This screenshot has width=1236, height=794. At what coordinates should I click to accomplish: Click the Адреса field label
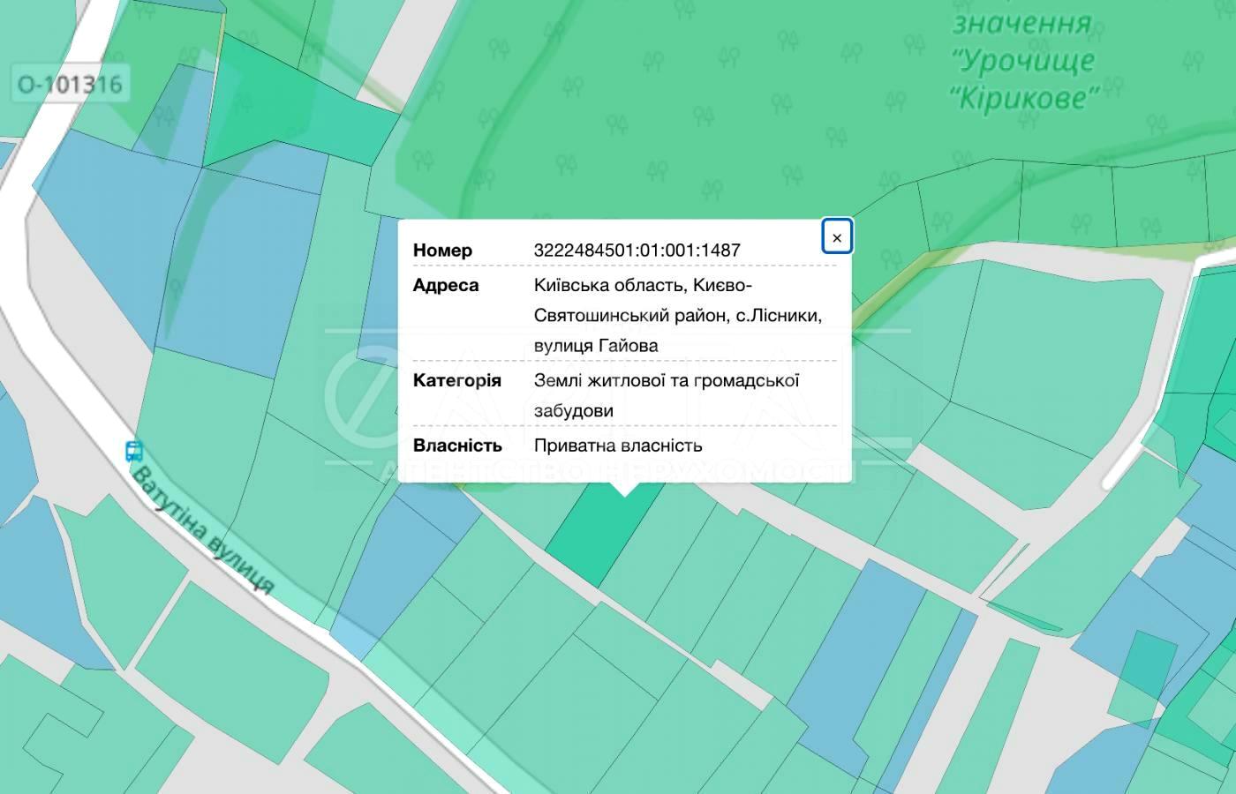(x=446, y=286)
